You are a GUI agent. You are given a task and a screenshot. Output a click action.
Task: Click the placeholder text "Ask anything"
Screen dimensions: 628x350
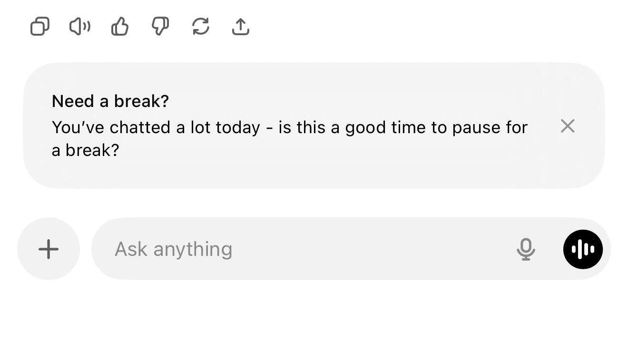coord(174,249)
